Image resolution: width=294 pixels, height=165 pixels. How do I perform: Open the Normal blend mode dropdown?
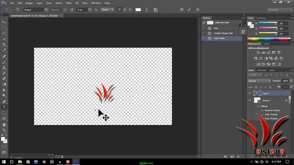point(259,81)
